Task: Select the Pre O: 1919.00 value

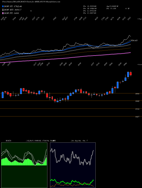Action: coord(90,6)
